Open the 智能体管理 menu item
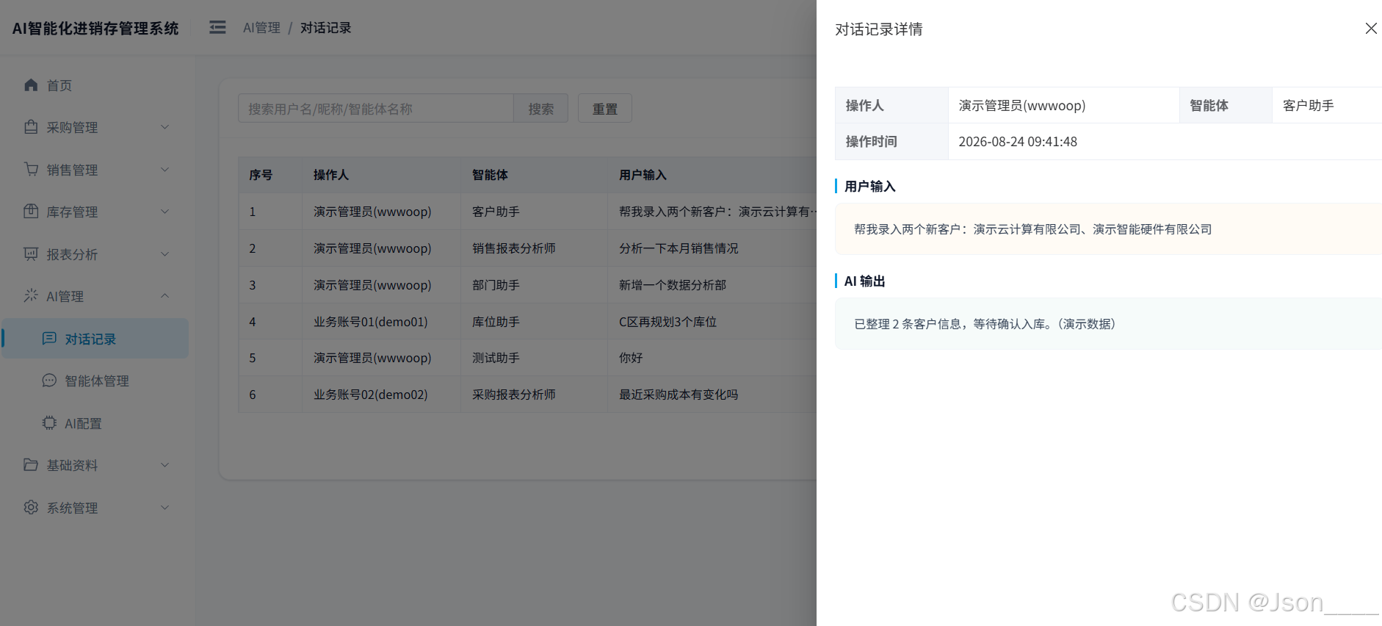Viewport: 1382px width, 626px height. point(95,381)
